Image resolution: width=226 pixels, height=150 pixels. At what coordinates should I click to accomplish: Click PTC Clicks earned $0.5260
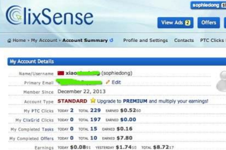130,111
